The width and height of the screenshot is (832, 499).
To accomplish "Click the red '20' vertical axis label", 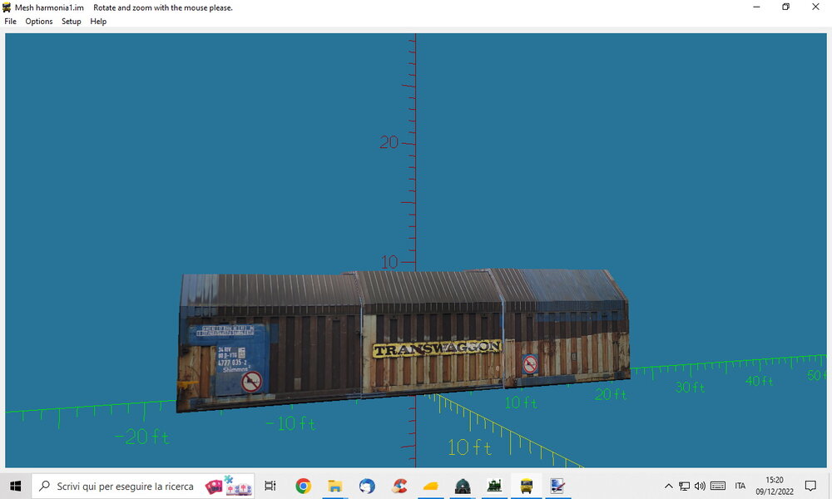I will tap(389, 142).
